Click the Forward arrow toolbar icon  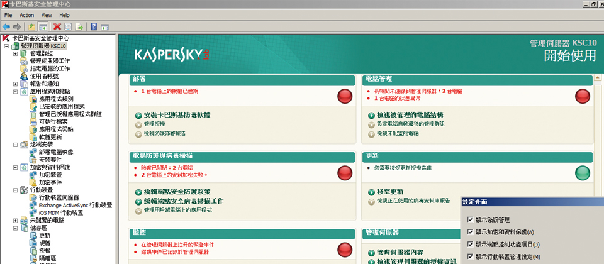click(x=17, y=26)
